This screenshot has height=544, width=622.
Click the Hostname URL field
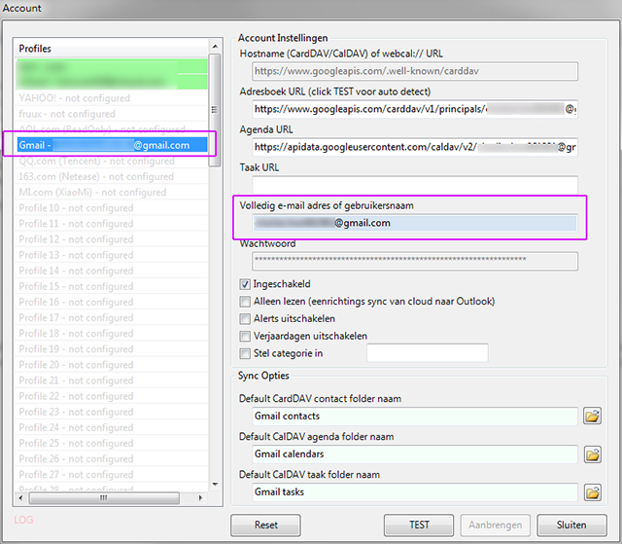(x=415, y=71)
